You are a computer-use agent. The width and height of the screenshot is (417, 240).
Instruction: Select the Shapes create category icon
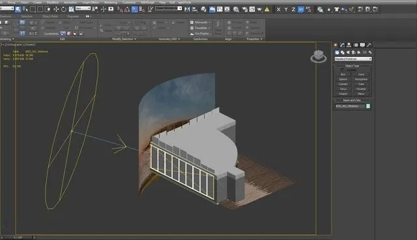click(x=343, y=52)
